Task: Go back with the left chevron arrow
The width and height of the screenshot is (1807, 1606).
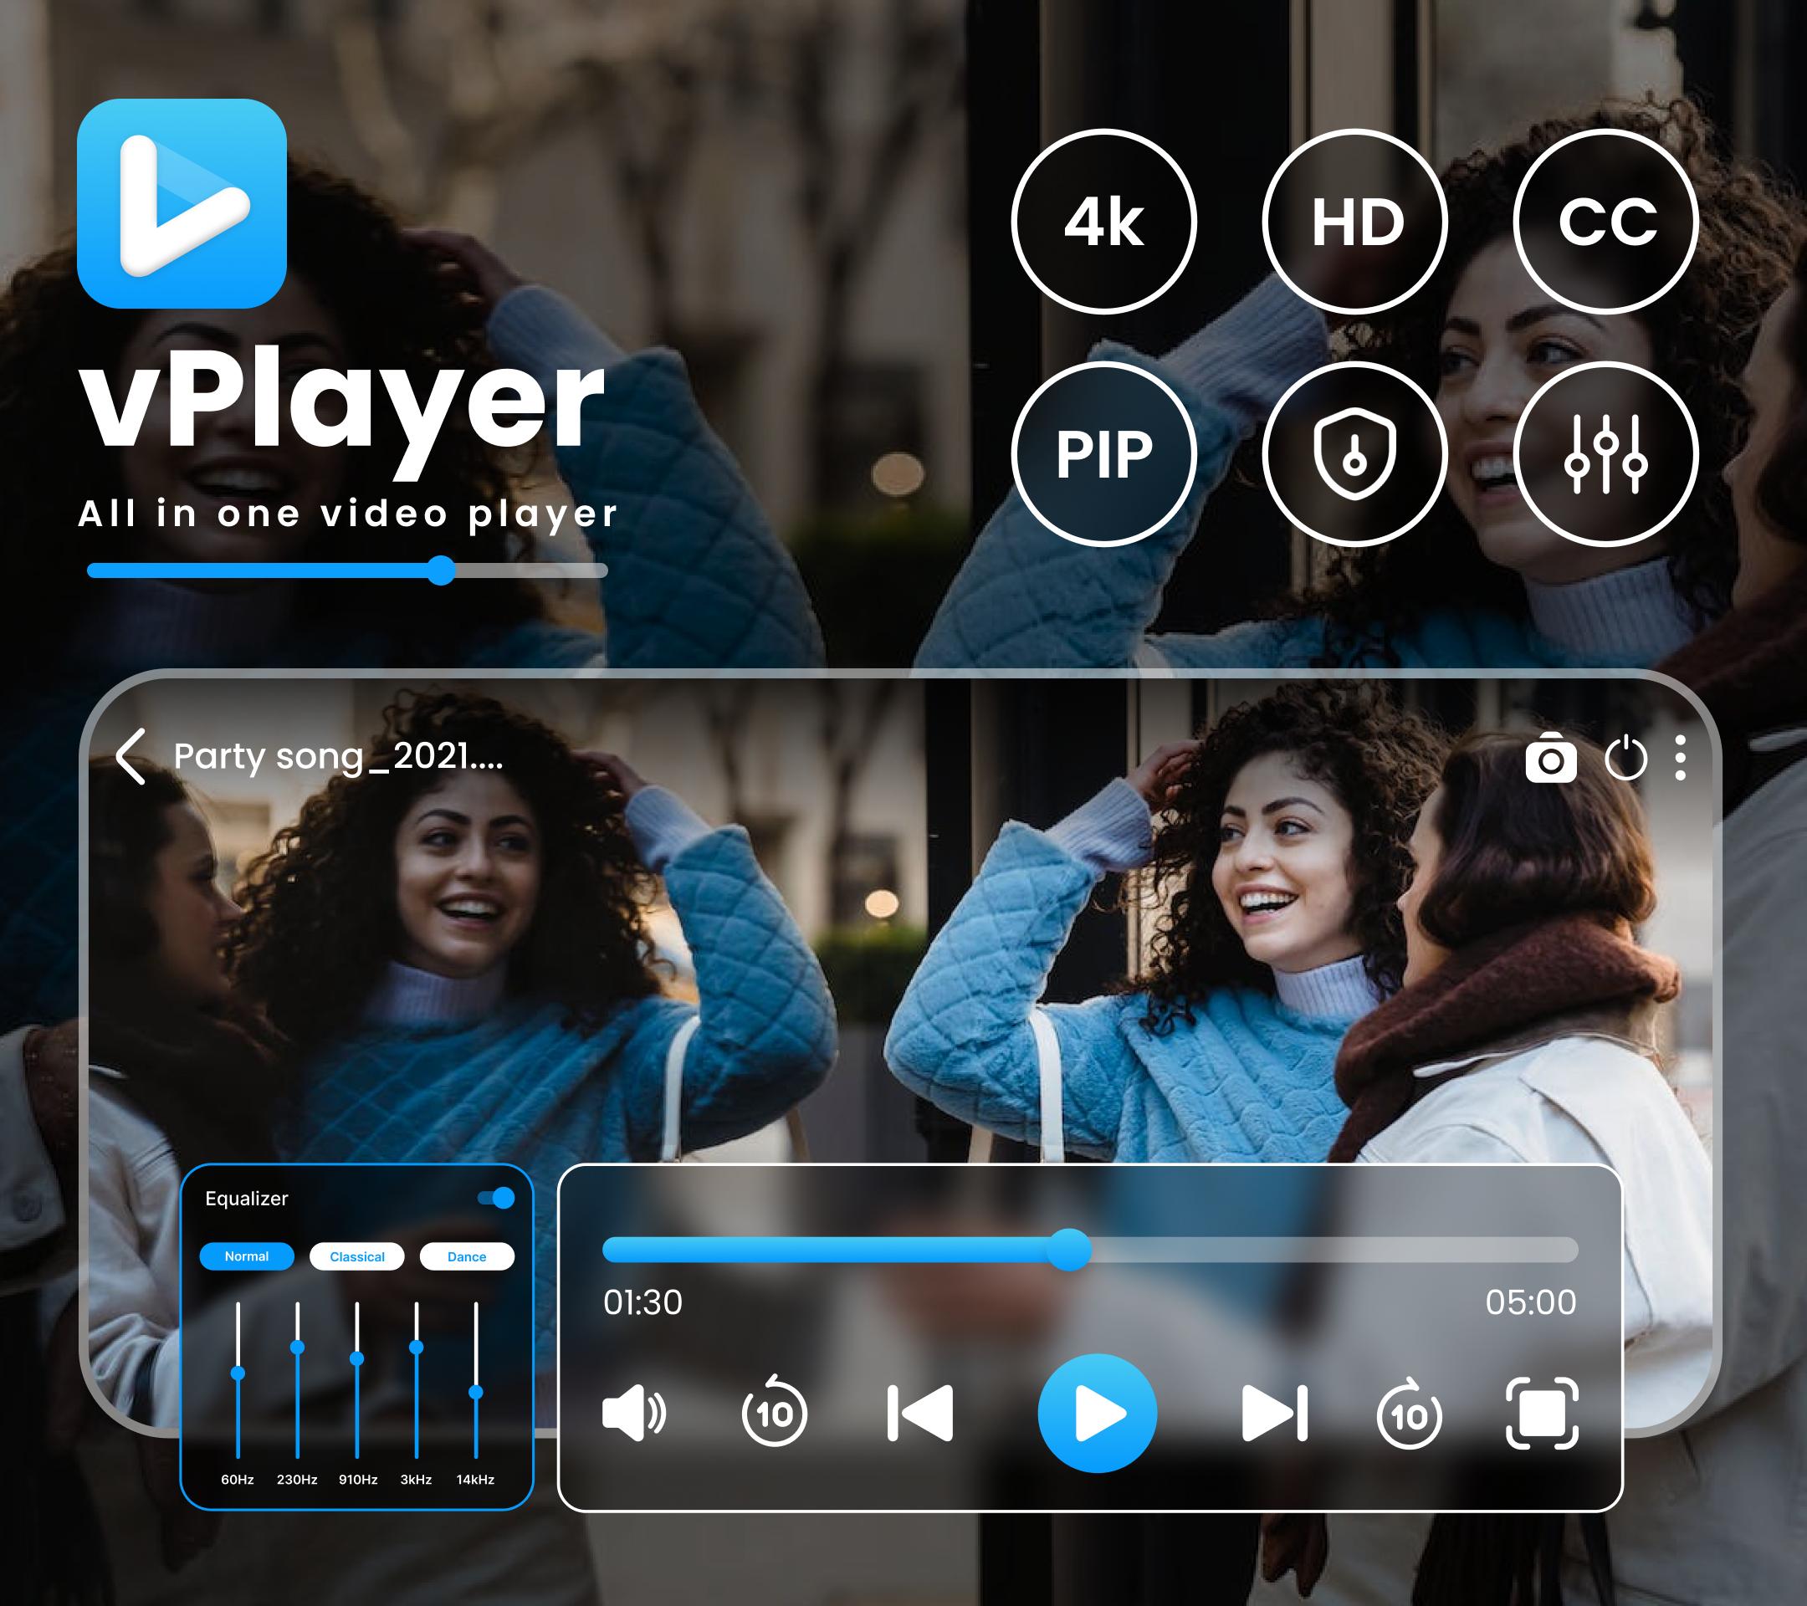Action: tap(131, 757)
